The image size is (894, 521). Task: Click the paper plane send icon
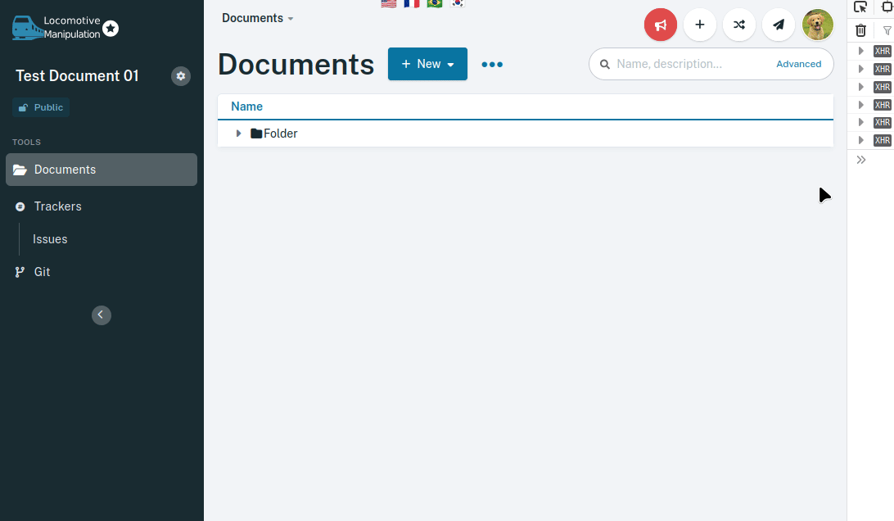[x=779, y=25]
